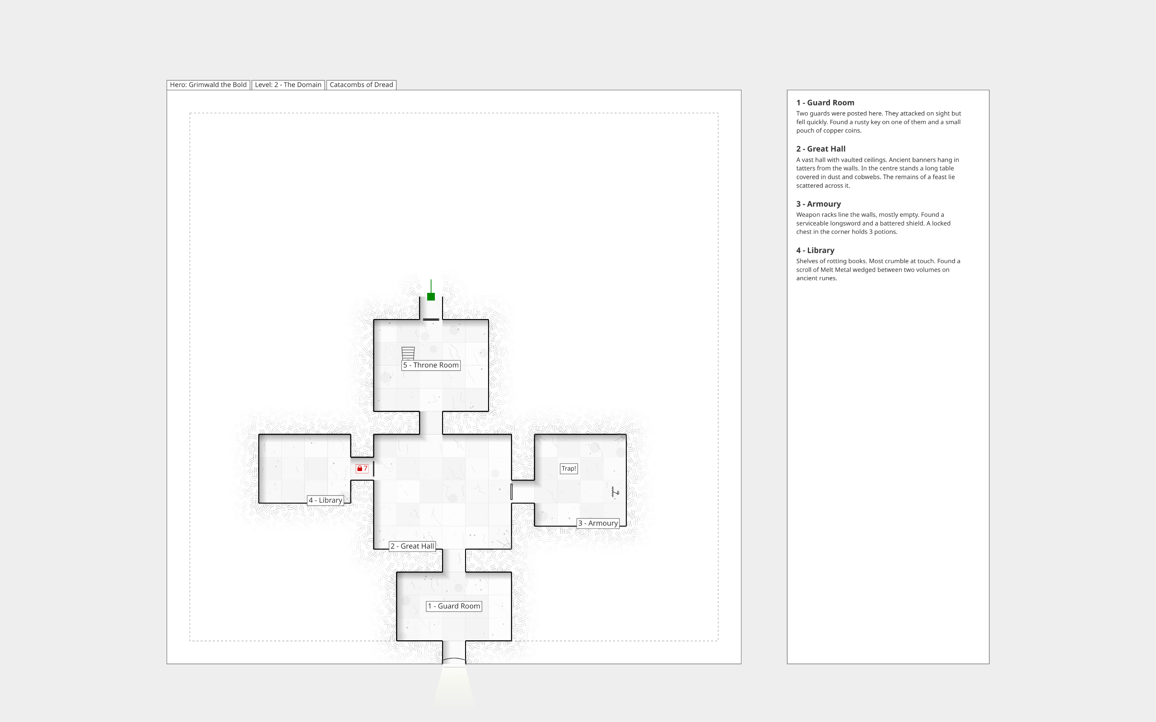Click the '3 - Armoury' map label
This screenshot has width=1156, height=722.
click(597, 523)
